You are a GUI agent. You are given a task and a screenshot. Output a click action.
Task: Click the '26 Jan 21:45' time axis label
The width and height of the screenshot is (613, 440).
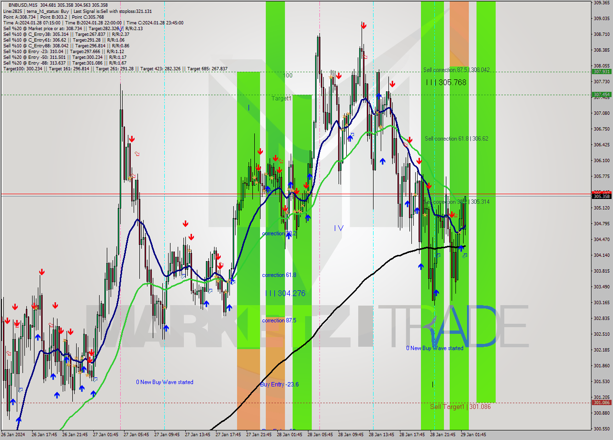point(75,435)
